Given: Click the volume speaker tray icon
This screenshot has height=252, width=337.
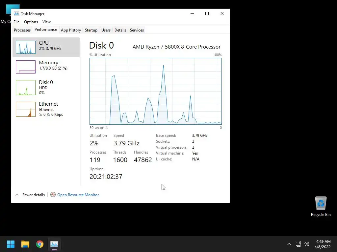Looking at the screenshot, I should (x=306, y=244).
